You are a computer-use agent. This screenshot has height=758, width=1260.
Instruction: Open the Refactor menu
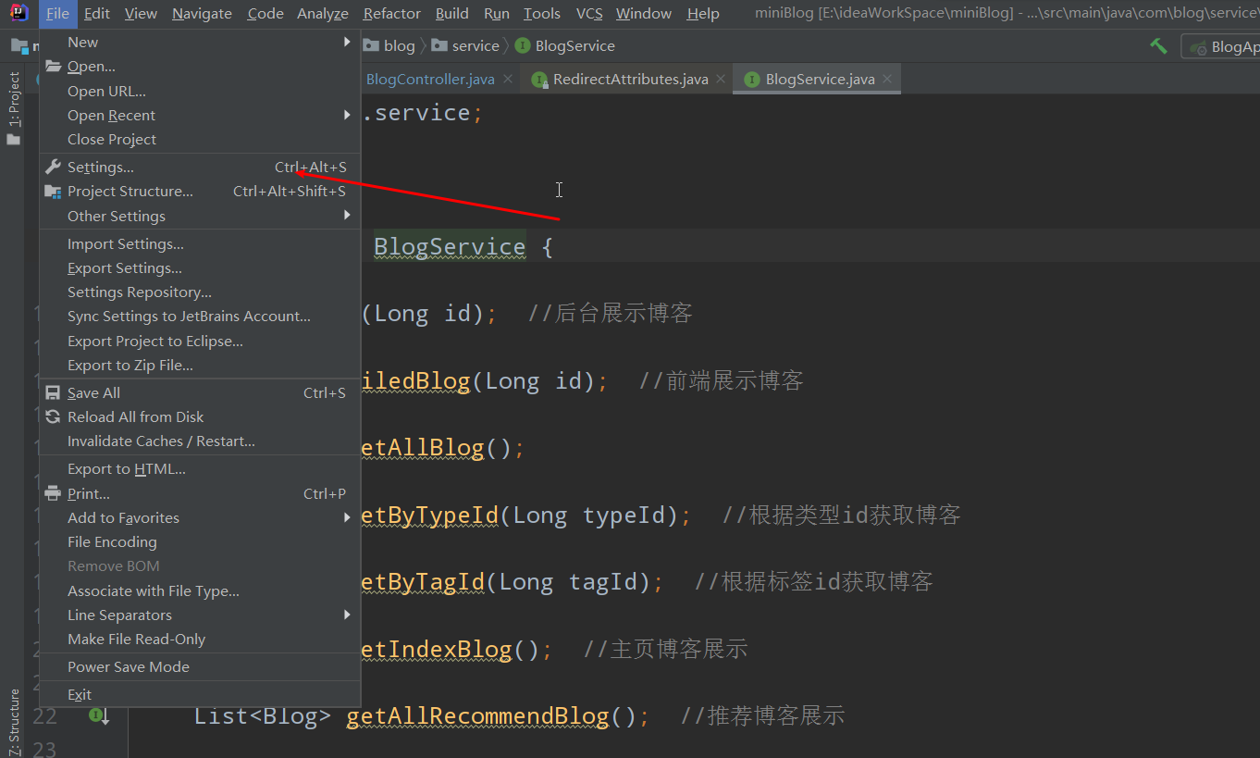(392, 13)
